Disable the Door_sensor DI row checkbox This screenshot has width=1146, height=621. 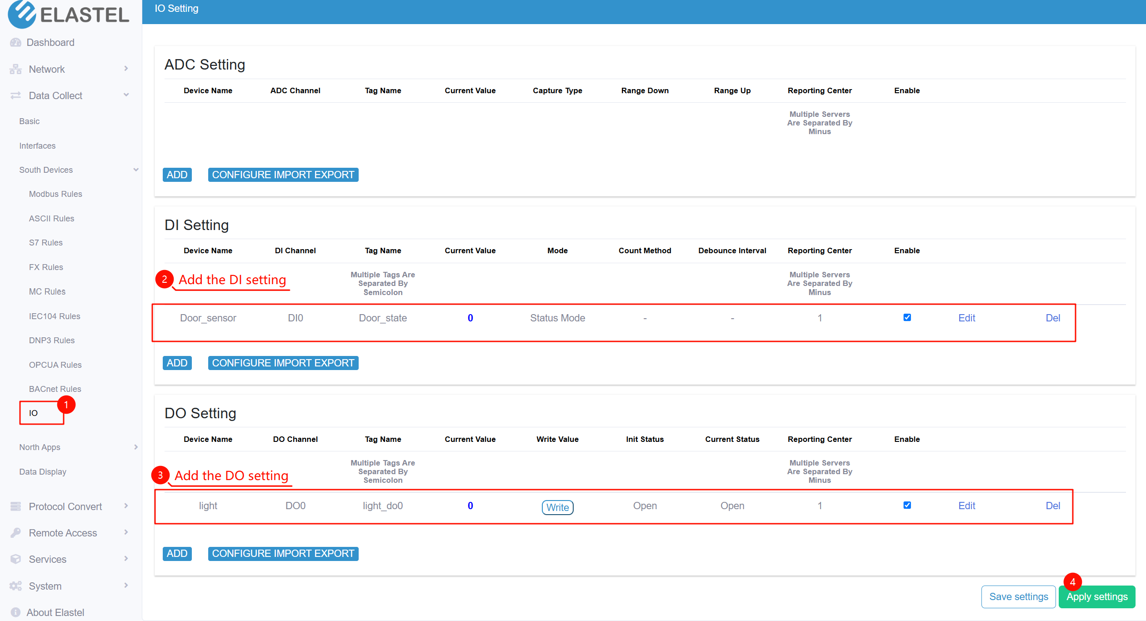[907, 317]
